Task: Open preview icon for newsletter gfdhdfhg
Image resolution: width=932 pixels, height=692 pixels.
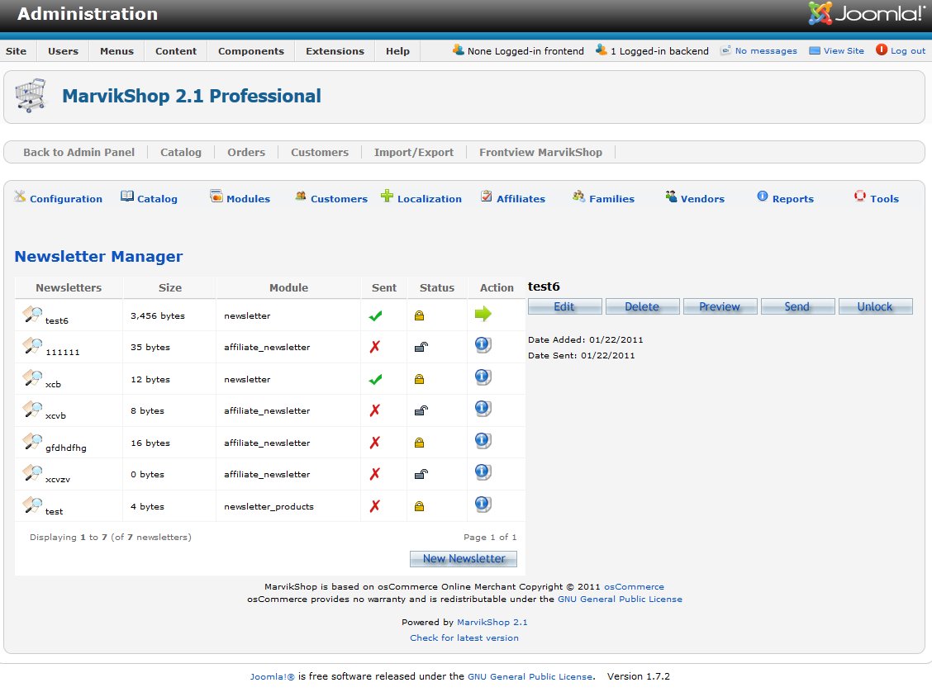Action: click(32, 441)
